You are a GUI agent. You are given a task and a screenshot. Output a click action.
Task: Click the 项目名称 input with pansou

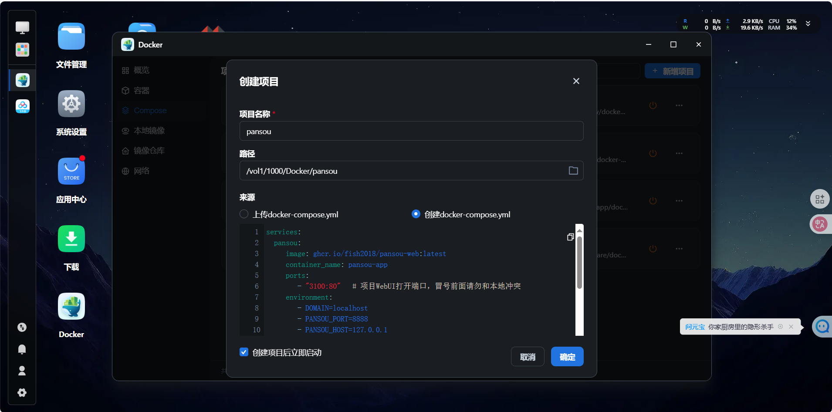pyautogui.click(x=411, y=131)
